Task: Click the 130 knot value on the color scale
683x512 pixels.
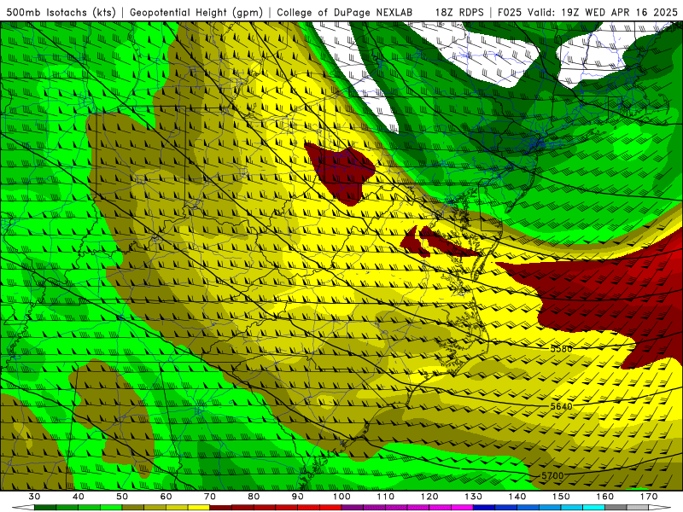Action: click(473, 497)
